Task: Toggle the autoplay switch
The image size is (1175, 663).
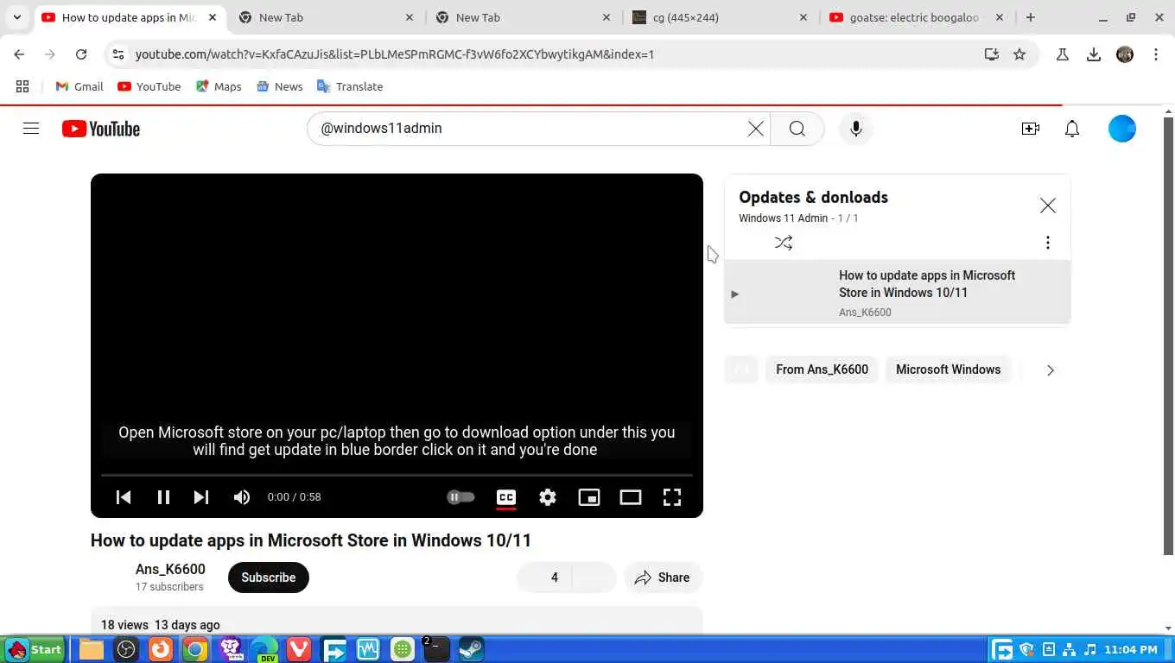Action: pyautogui.click(x=460, y=497)
